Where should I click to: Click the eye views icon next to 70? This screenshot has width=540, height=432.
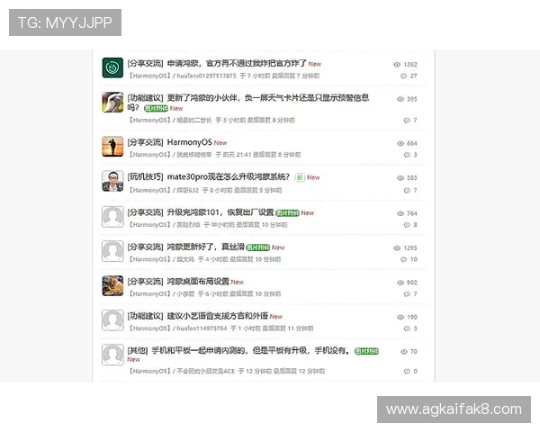[x=403, y=351]
